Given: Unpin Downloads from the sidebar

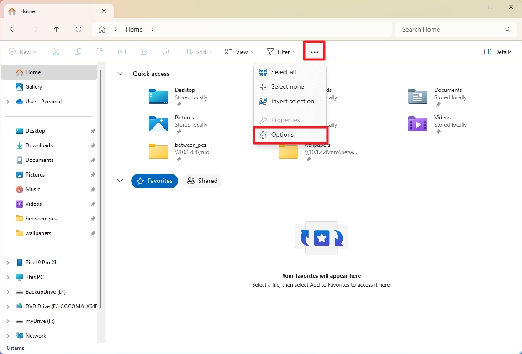Looking at the screenshot, I should (93, 145).
